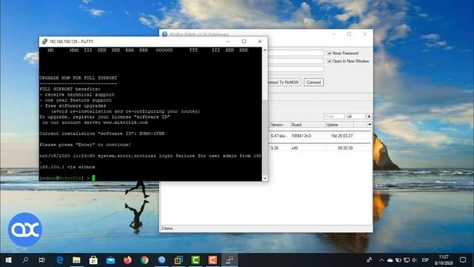474x267 pixels.
Task: Click the Connect button in WinBox
Action: pyautogui.click(x=313, y=82)
